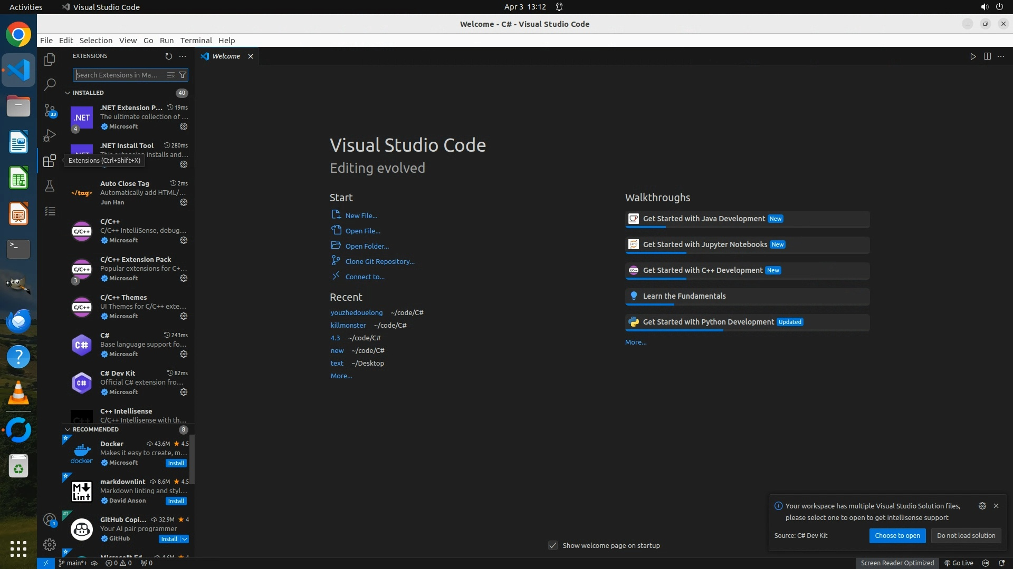Open the Search view icon
This screenshot has width=1013, height=569.
50,84
